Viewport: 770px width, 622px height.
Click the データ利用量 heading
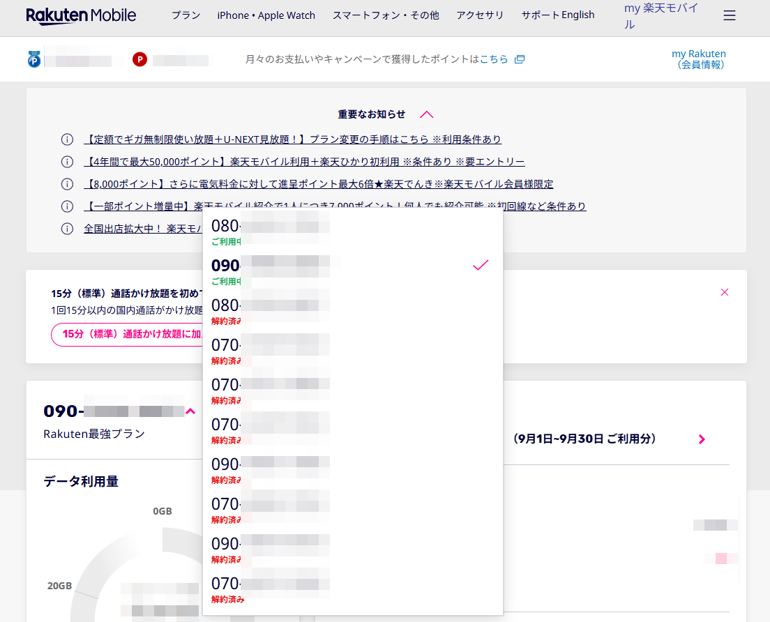(x=81, y=482)
